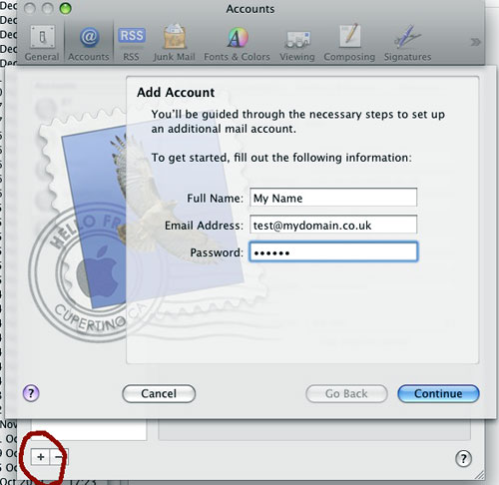
Task: Click the Cancel button
Action: pos(159,394)
